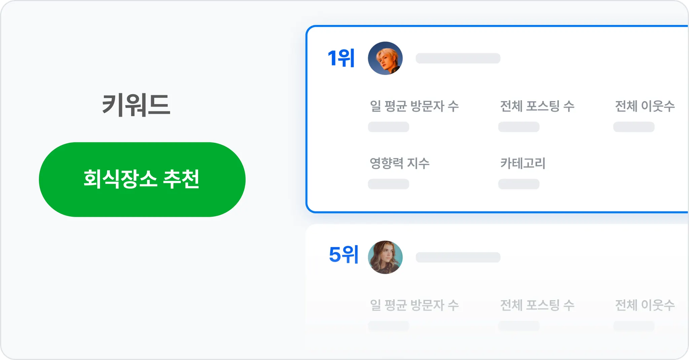Viewport: 689px width, 360px height.
Task: Click 카테고리 label in 1위 card
Action: tap(522, 164)
